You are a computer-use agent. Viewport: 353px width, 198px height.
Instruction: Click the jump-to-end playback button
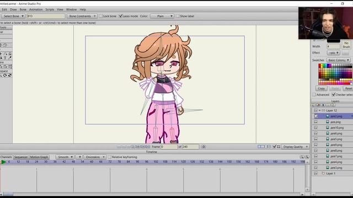[147, 147]
